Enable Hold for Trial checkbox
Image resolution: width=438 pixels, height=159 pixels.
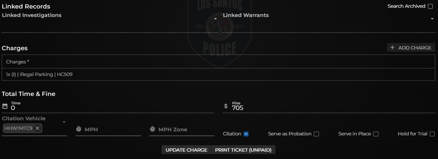pos(432,134)
